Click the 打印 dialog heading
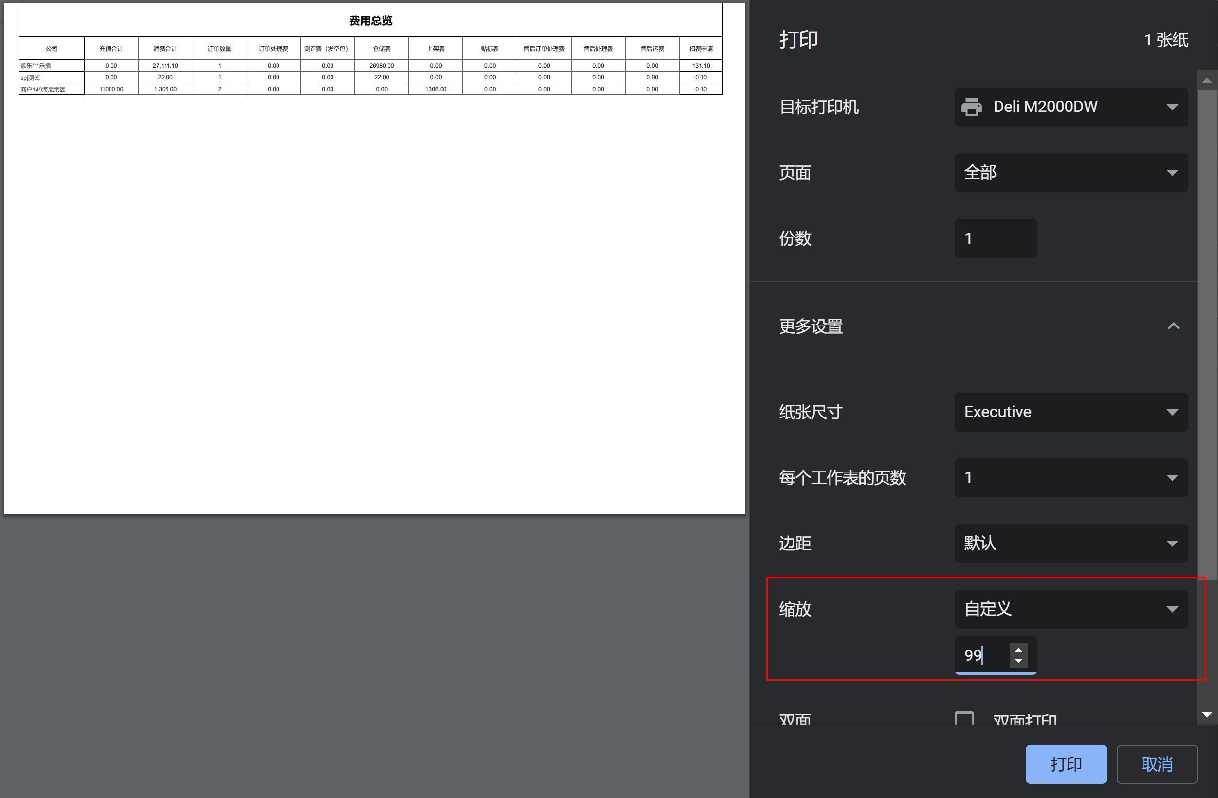The image size is (1218, 798). 798,39
